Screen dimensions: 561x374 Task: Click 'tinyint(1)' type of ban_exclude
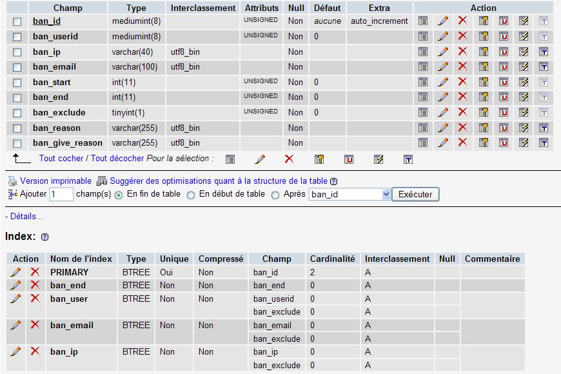click(128, 113)
